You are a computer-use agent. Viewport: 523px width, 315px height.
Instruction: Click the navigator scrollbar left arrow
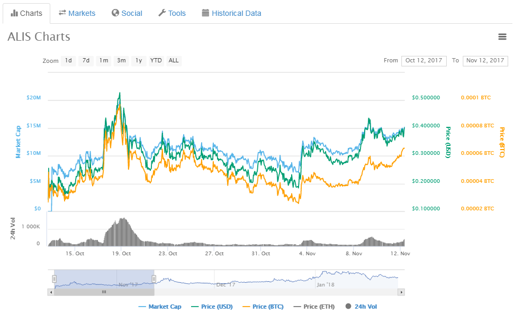[51, 292]
